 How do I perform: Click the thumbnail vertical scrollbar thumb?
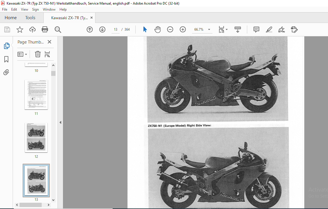tap(53, 73)
